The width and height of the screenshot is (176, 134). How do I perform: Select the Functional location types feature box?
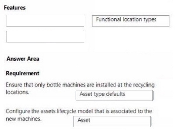point(130,20)
